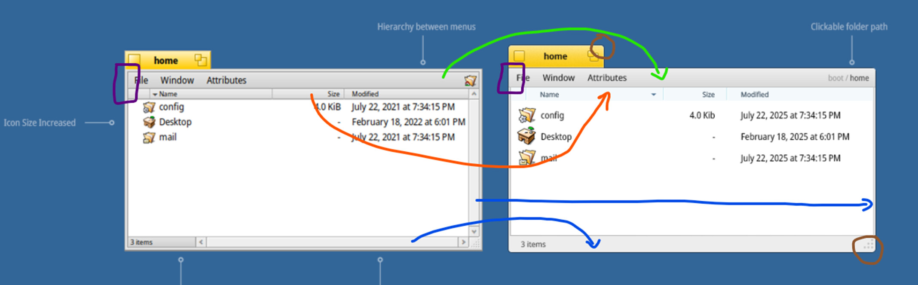
Task: Select 'Desktop' file name in right window
Action: point(556,137)
